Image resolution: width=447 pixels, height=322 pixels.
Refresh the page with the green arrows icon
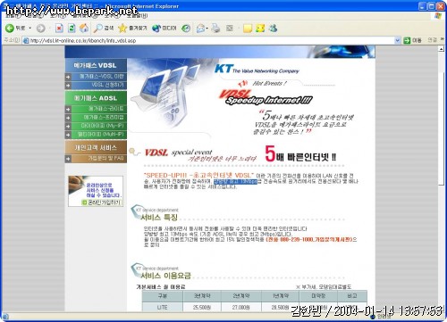coord(72,29)
